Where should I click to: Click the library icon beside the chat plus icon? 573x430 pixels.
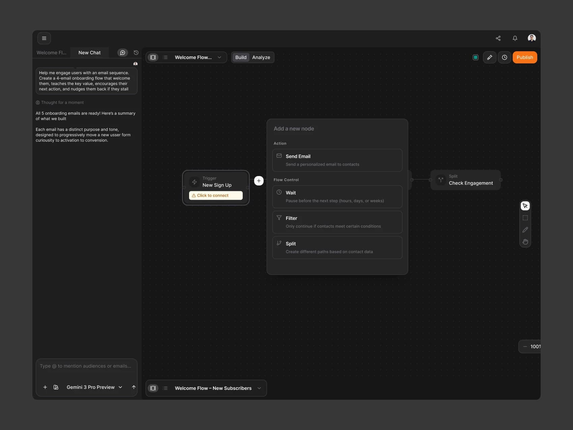pyautogui.click(x=56, y=387)
